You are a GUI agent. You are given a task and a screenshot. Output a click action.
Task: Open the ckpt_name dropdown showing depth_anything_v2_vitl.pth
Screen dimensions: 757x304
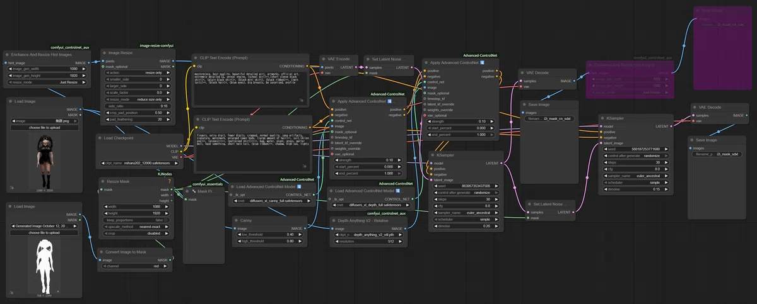coord(368,234)
